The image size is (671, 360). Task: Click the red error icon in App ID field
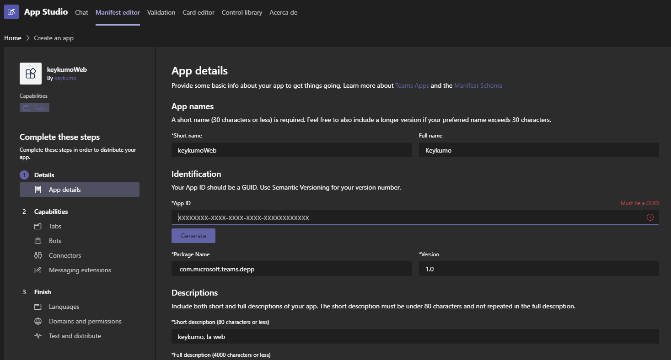coord(650,217)
